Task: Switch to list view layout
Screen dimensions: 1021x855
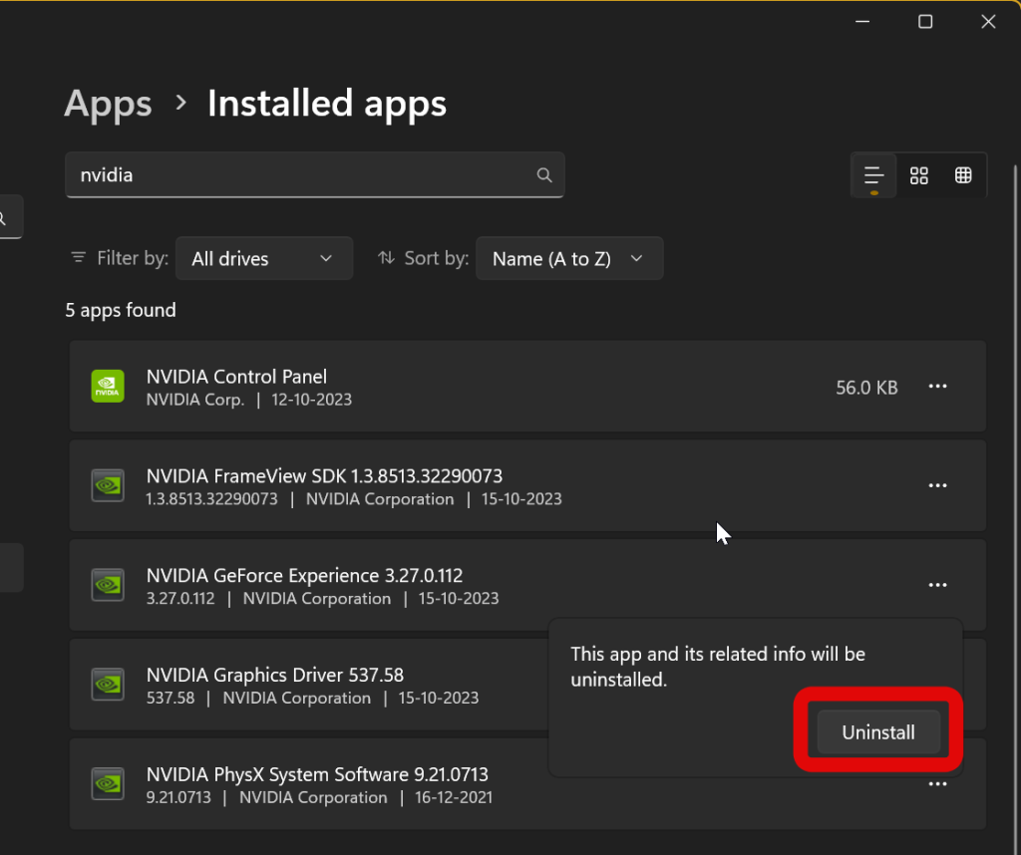Action: pos(873,175)
